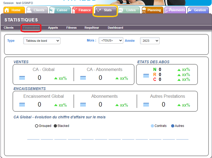Open the Dashboard submenu item

(x=115, y=28)
